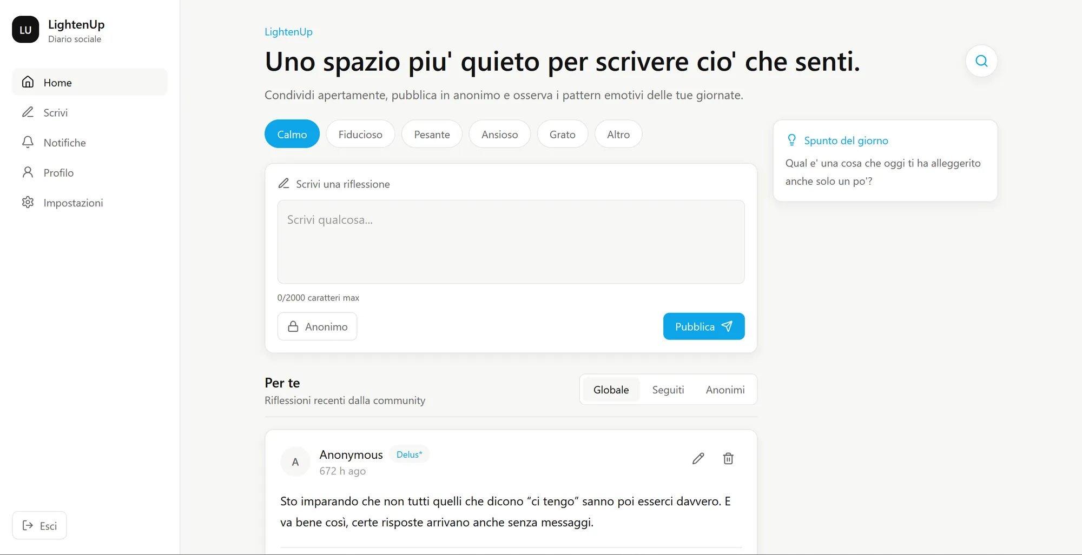This screenshot has height=555, width=1082.
Task: Delete the Anonymous post with trash icon
Action: (728, 459)
